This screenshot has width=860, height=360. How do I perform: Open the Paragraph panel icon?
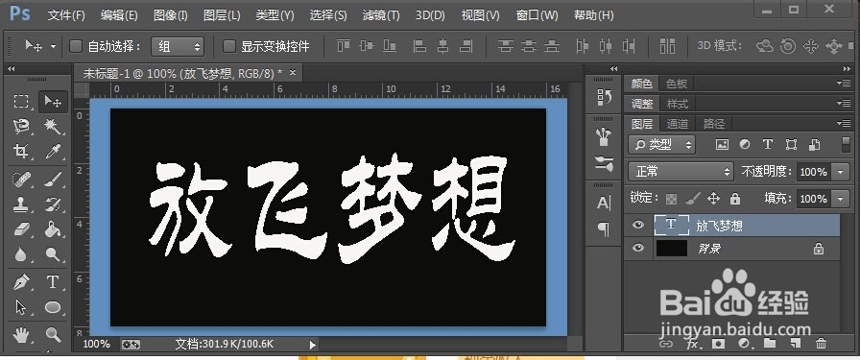point(604,229)
